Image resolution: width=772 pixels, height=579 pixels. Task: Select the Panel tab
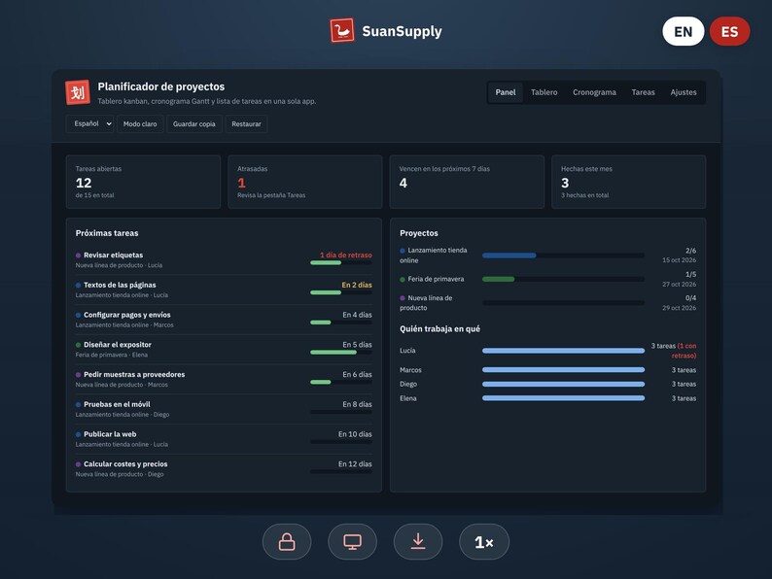(506, 92)
